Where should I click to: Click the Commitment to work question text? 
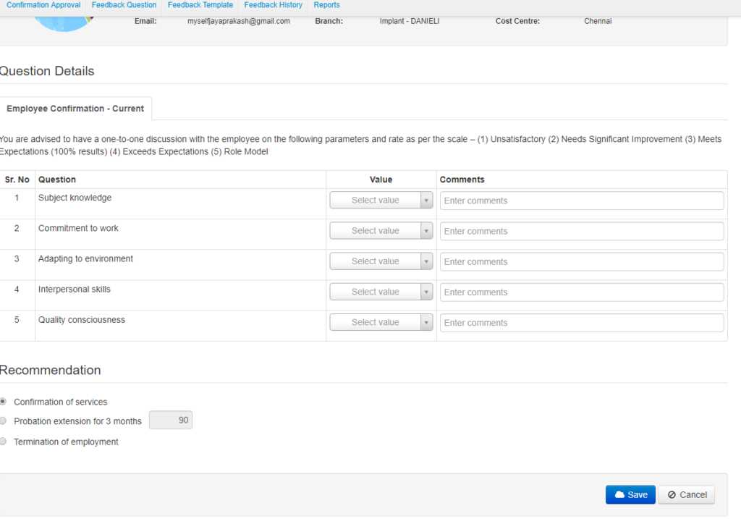coord(78,228)
